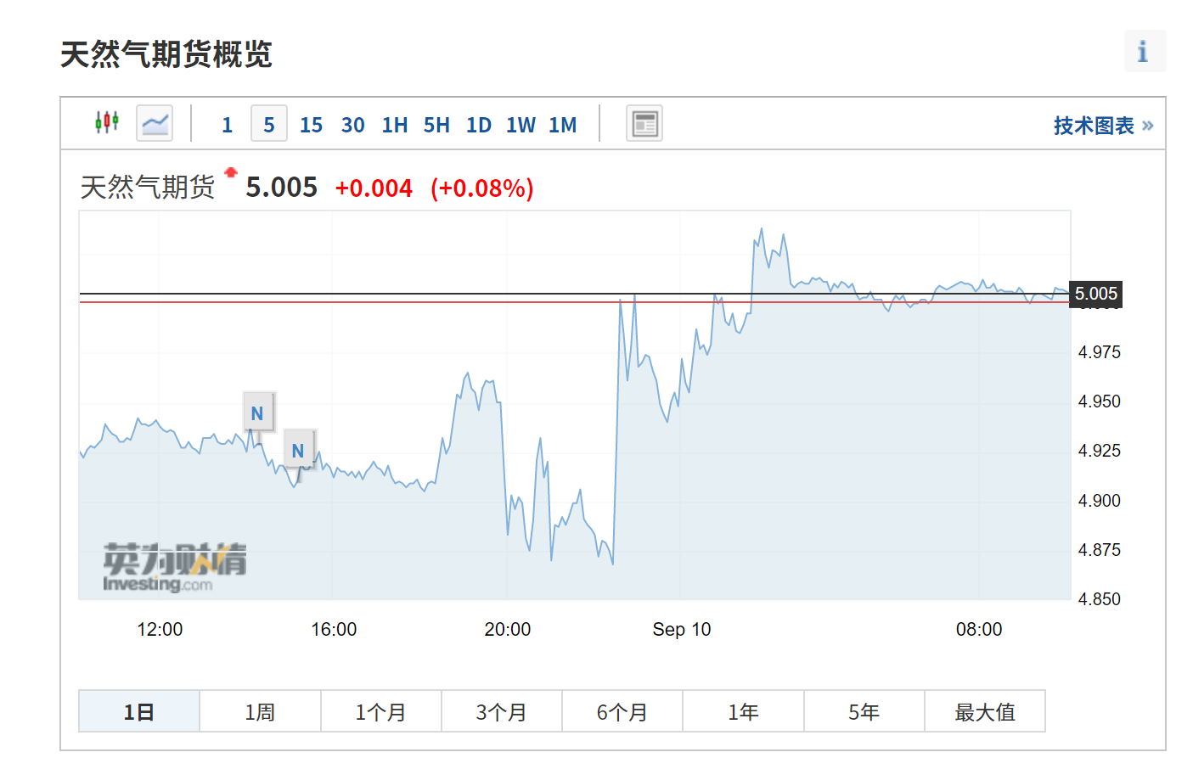
Task: Switch interval to 1H
Action: pyautogui.click(x=394, y=126)
